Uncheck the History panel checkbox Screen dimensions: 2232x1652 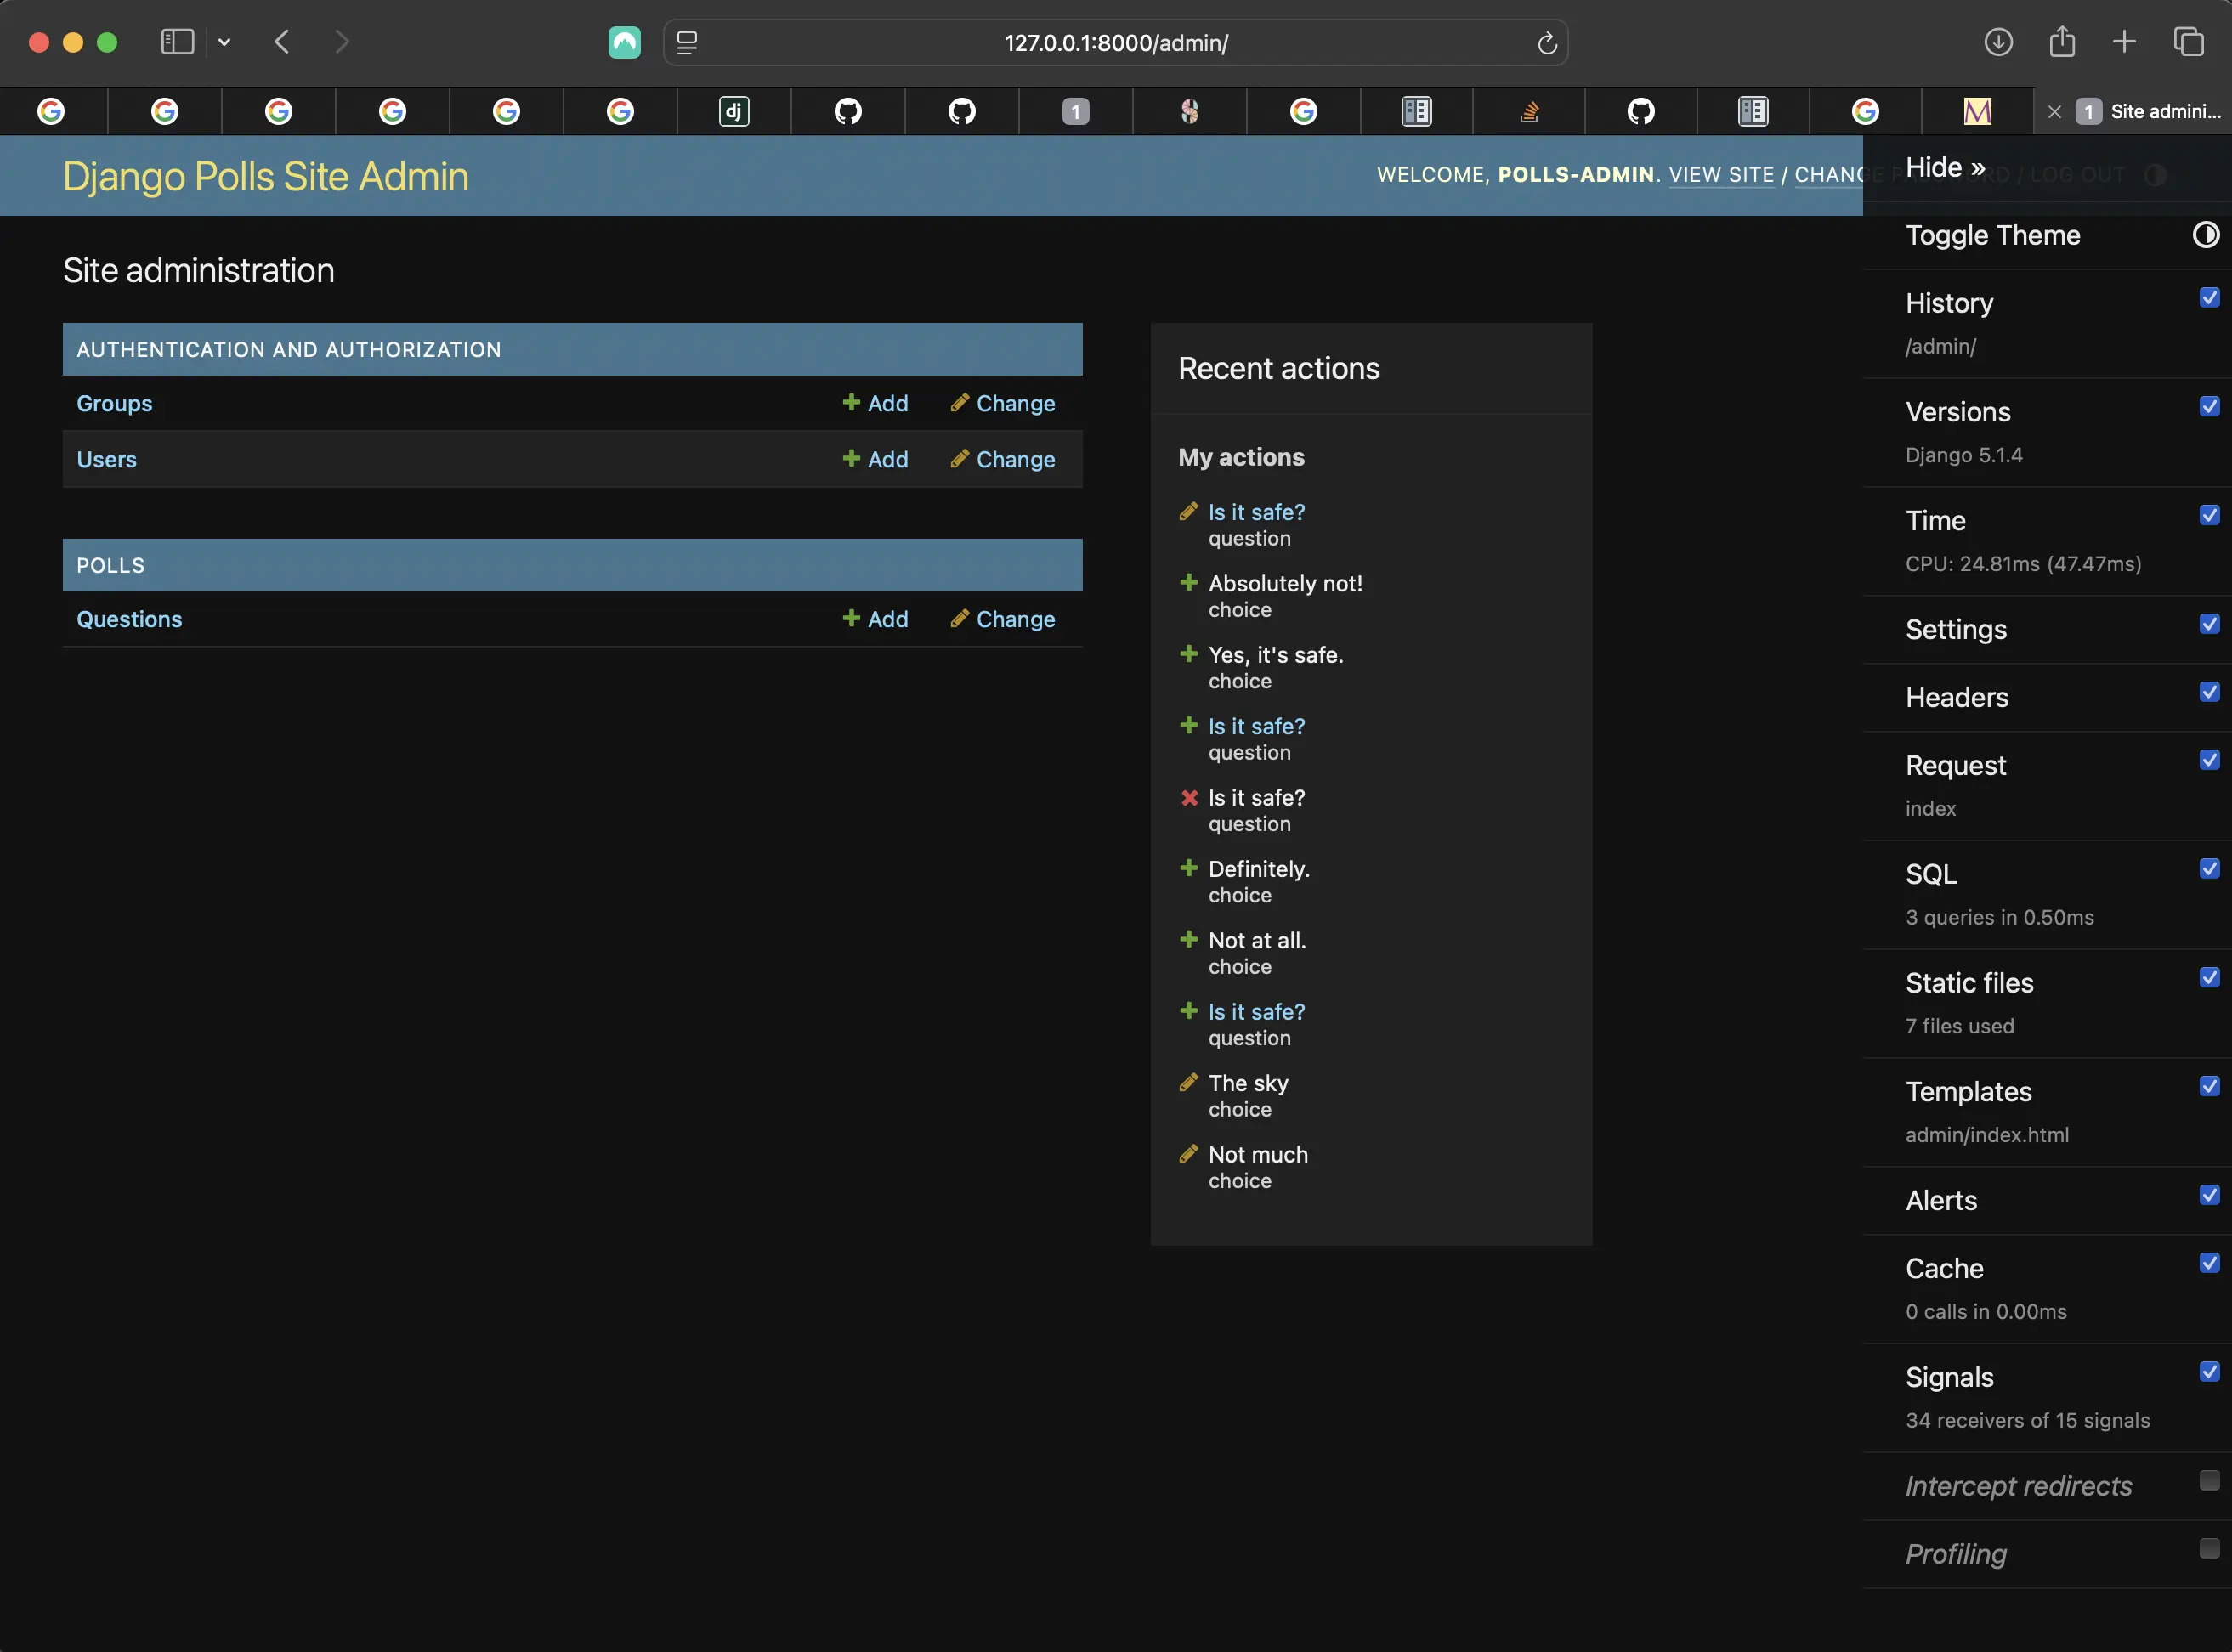[x=2209, y=298]
